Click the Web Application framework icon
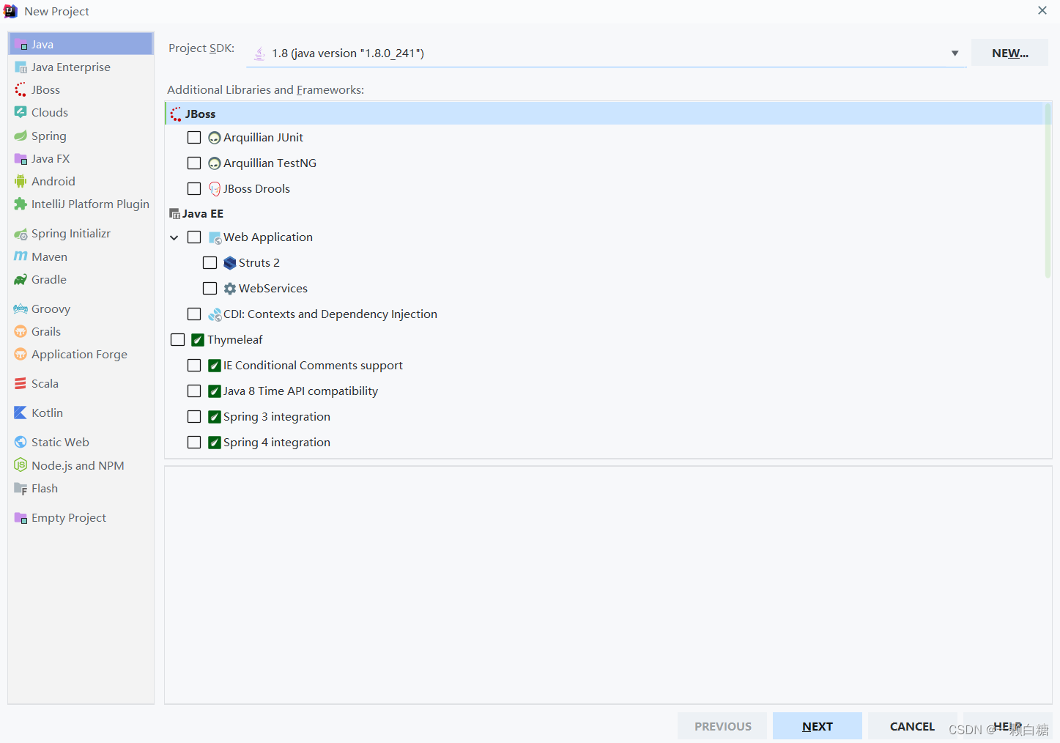 point(215,237)
